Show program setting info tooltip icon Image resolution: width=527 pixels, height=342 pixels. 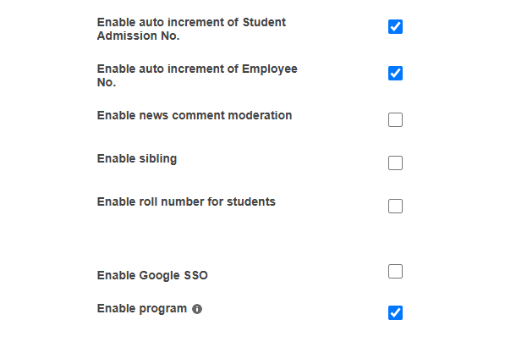[197, 309]
